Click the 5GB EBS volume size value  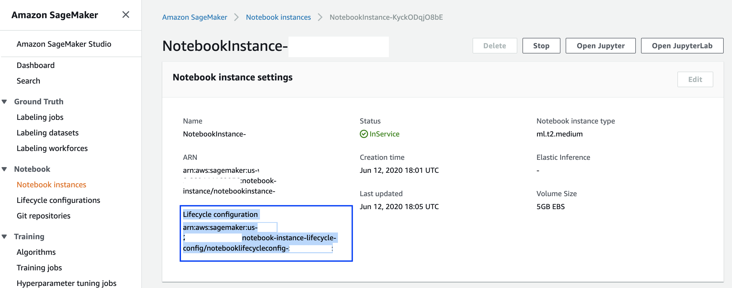click(550, 207)
